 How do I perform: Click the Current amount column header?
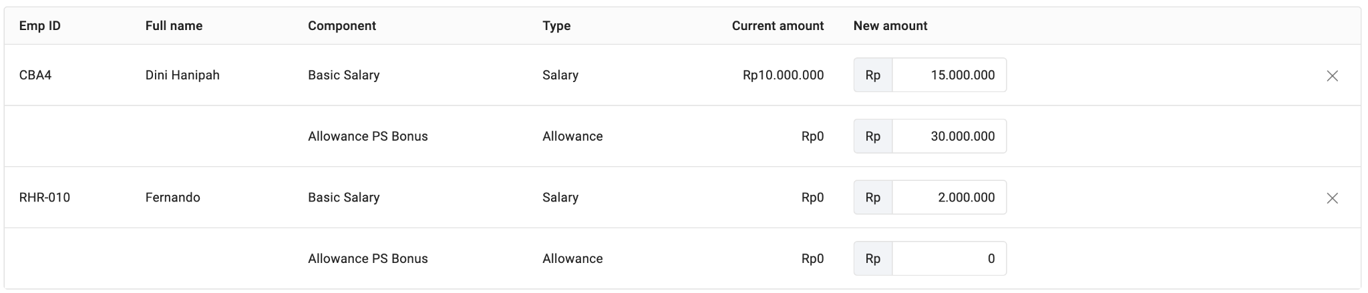pos(778,26)
